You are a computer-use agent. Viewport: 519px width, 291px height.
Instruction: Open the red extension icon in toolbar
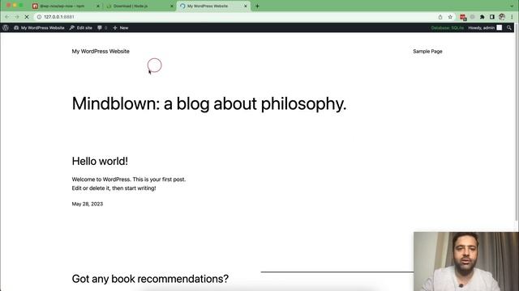click(x=463, y=17)
